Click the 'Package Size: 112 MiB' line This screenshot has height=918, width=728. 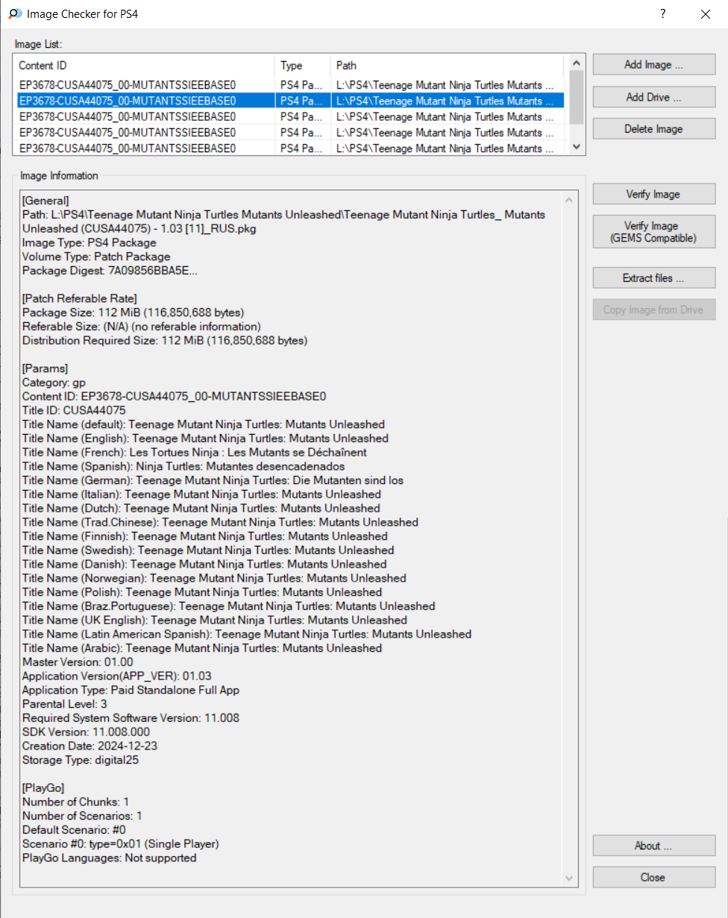pyautogui.click(x=134, y=312)
